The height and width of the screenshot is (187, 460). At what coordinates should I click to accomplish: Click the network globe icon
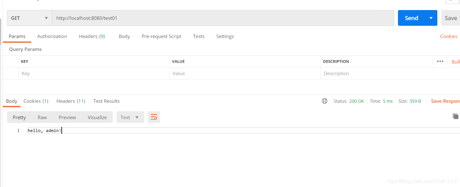pos(325,101)
